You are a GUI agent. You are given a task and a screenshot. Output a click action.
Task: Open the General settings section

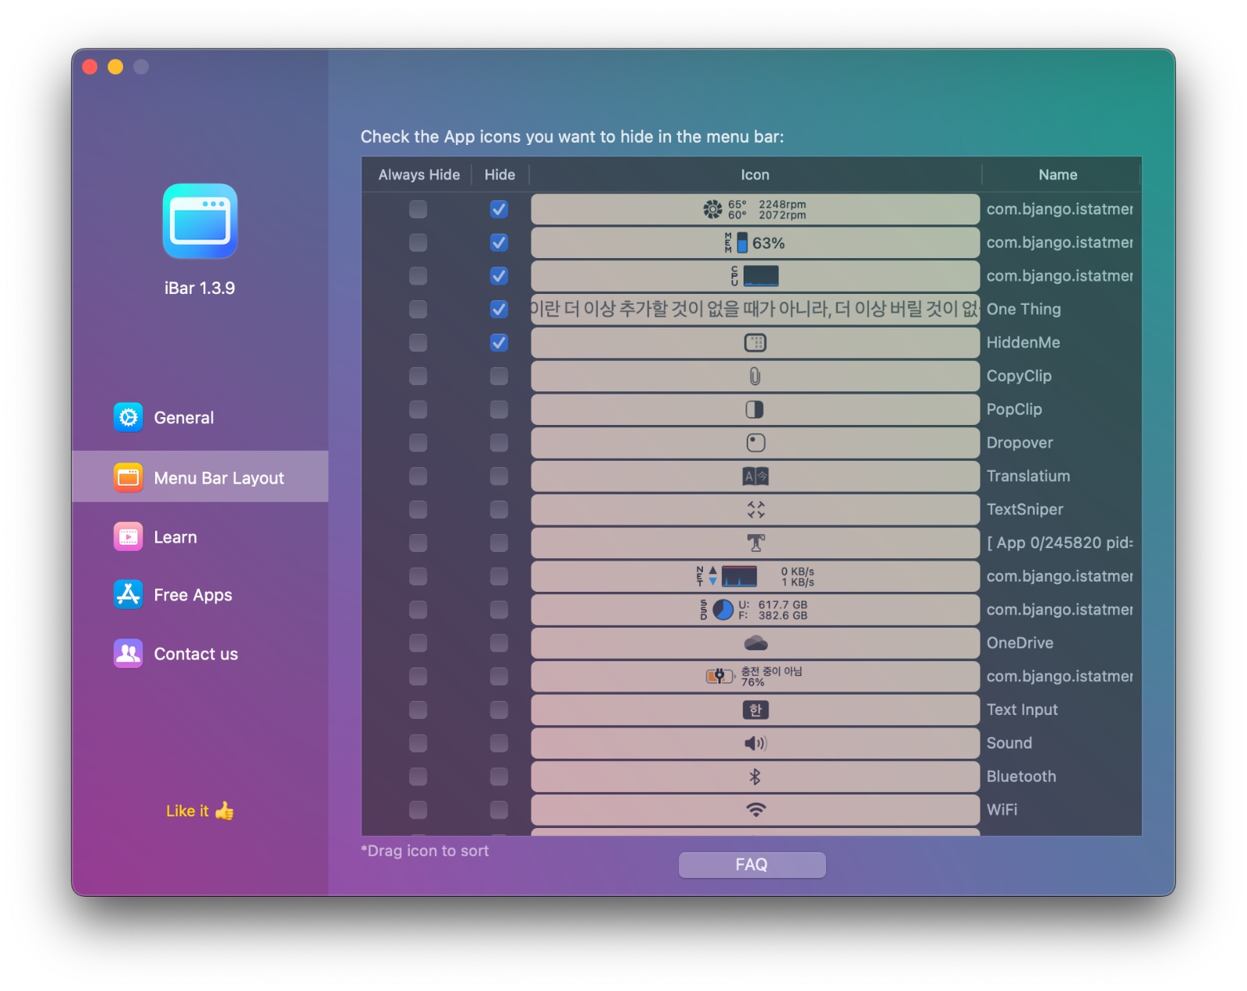[200, 417]
